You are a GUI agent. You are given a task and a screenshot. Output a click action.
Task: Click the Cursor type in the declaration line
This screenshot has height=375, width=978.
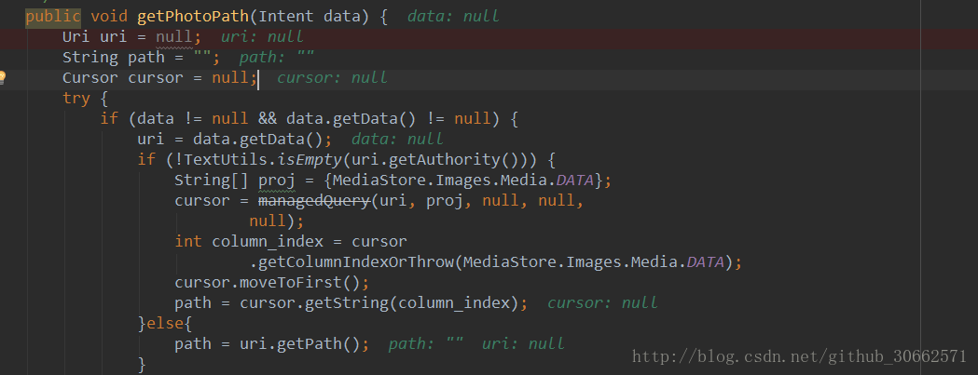[90, 78]
